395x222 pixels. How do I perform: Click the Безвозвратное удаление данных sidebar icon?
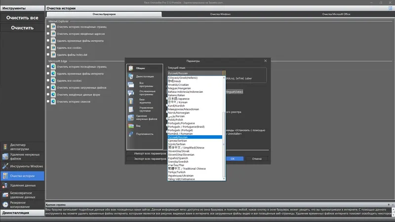coord(5,195)
